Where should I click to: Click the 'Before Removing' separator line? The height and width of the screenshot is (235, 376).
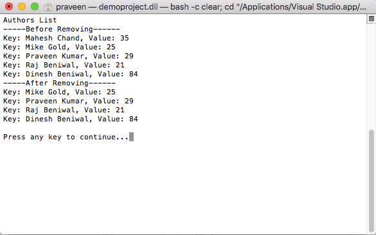tap(62, 29)
